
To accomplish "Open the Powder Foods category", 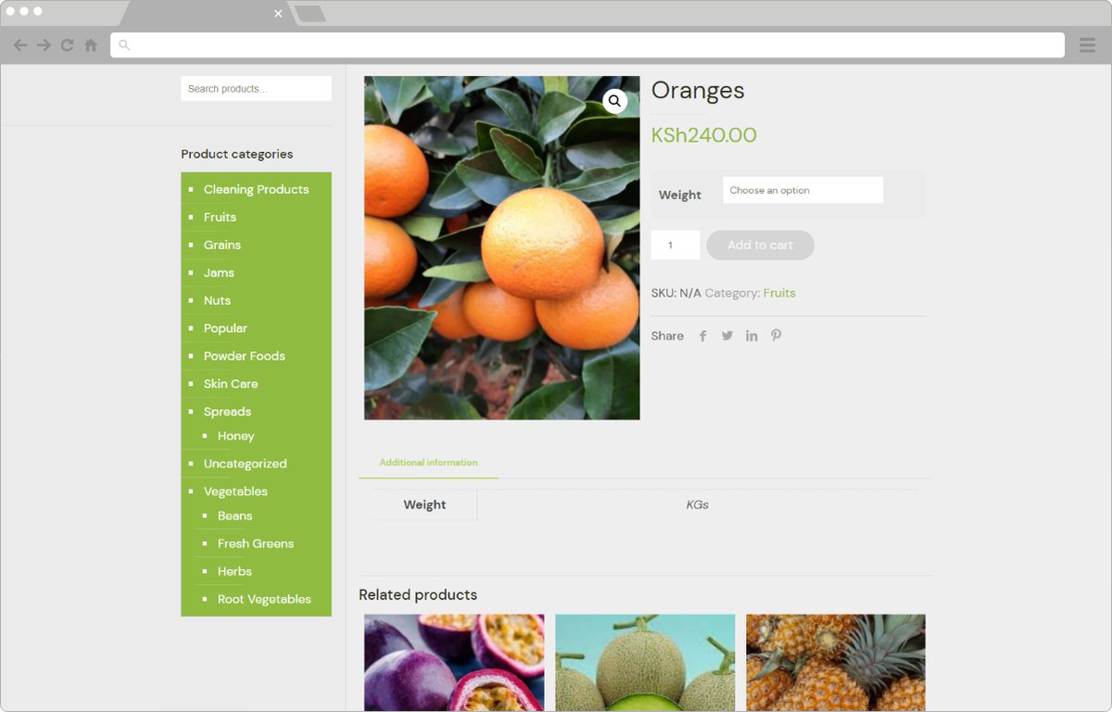I will pos(244,356).
